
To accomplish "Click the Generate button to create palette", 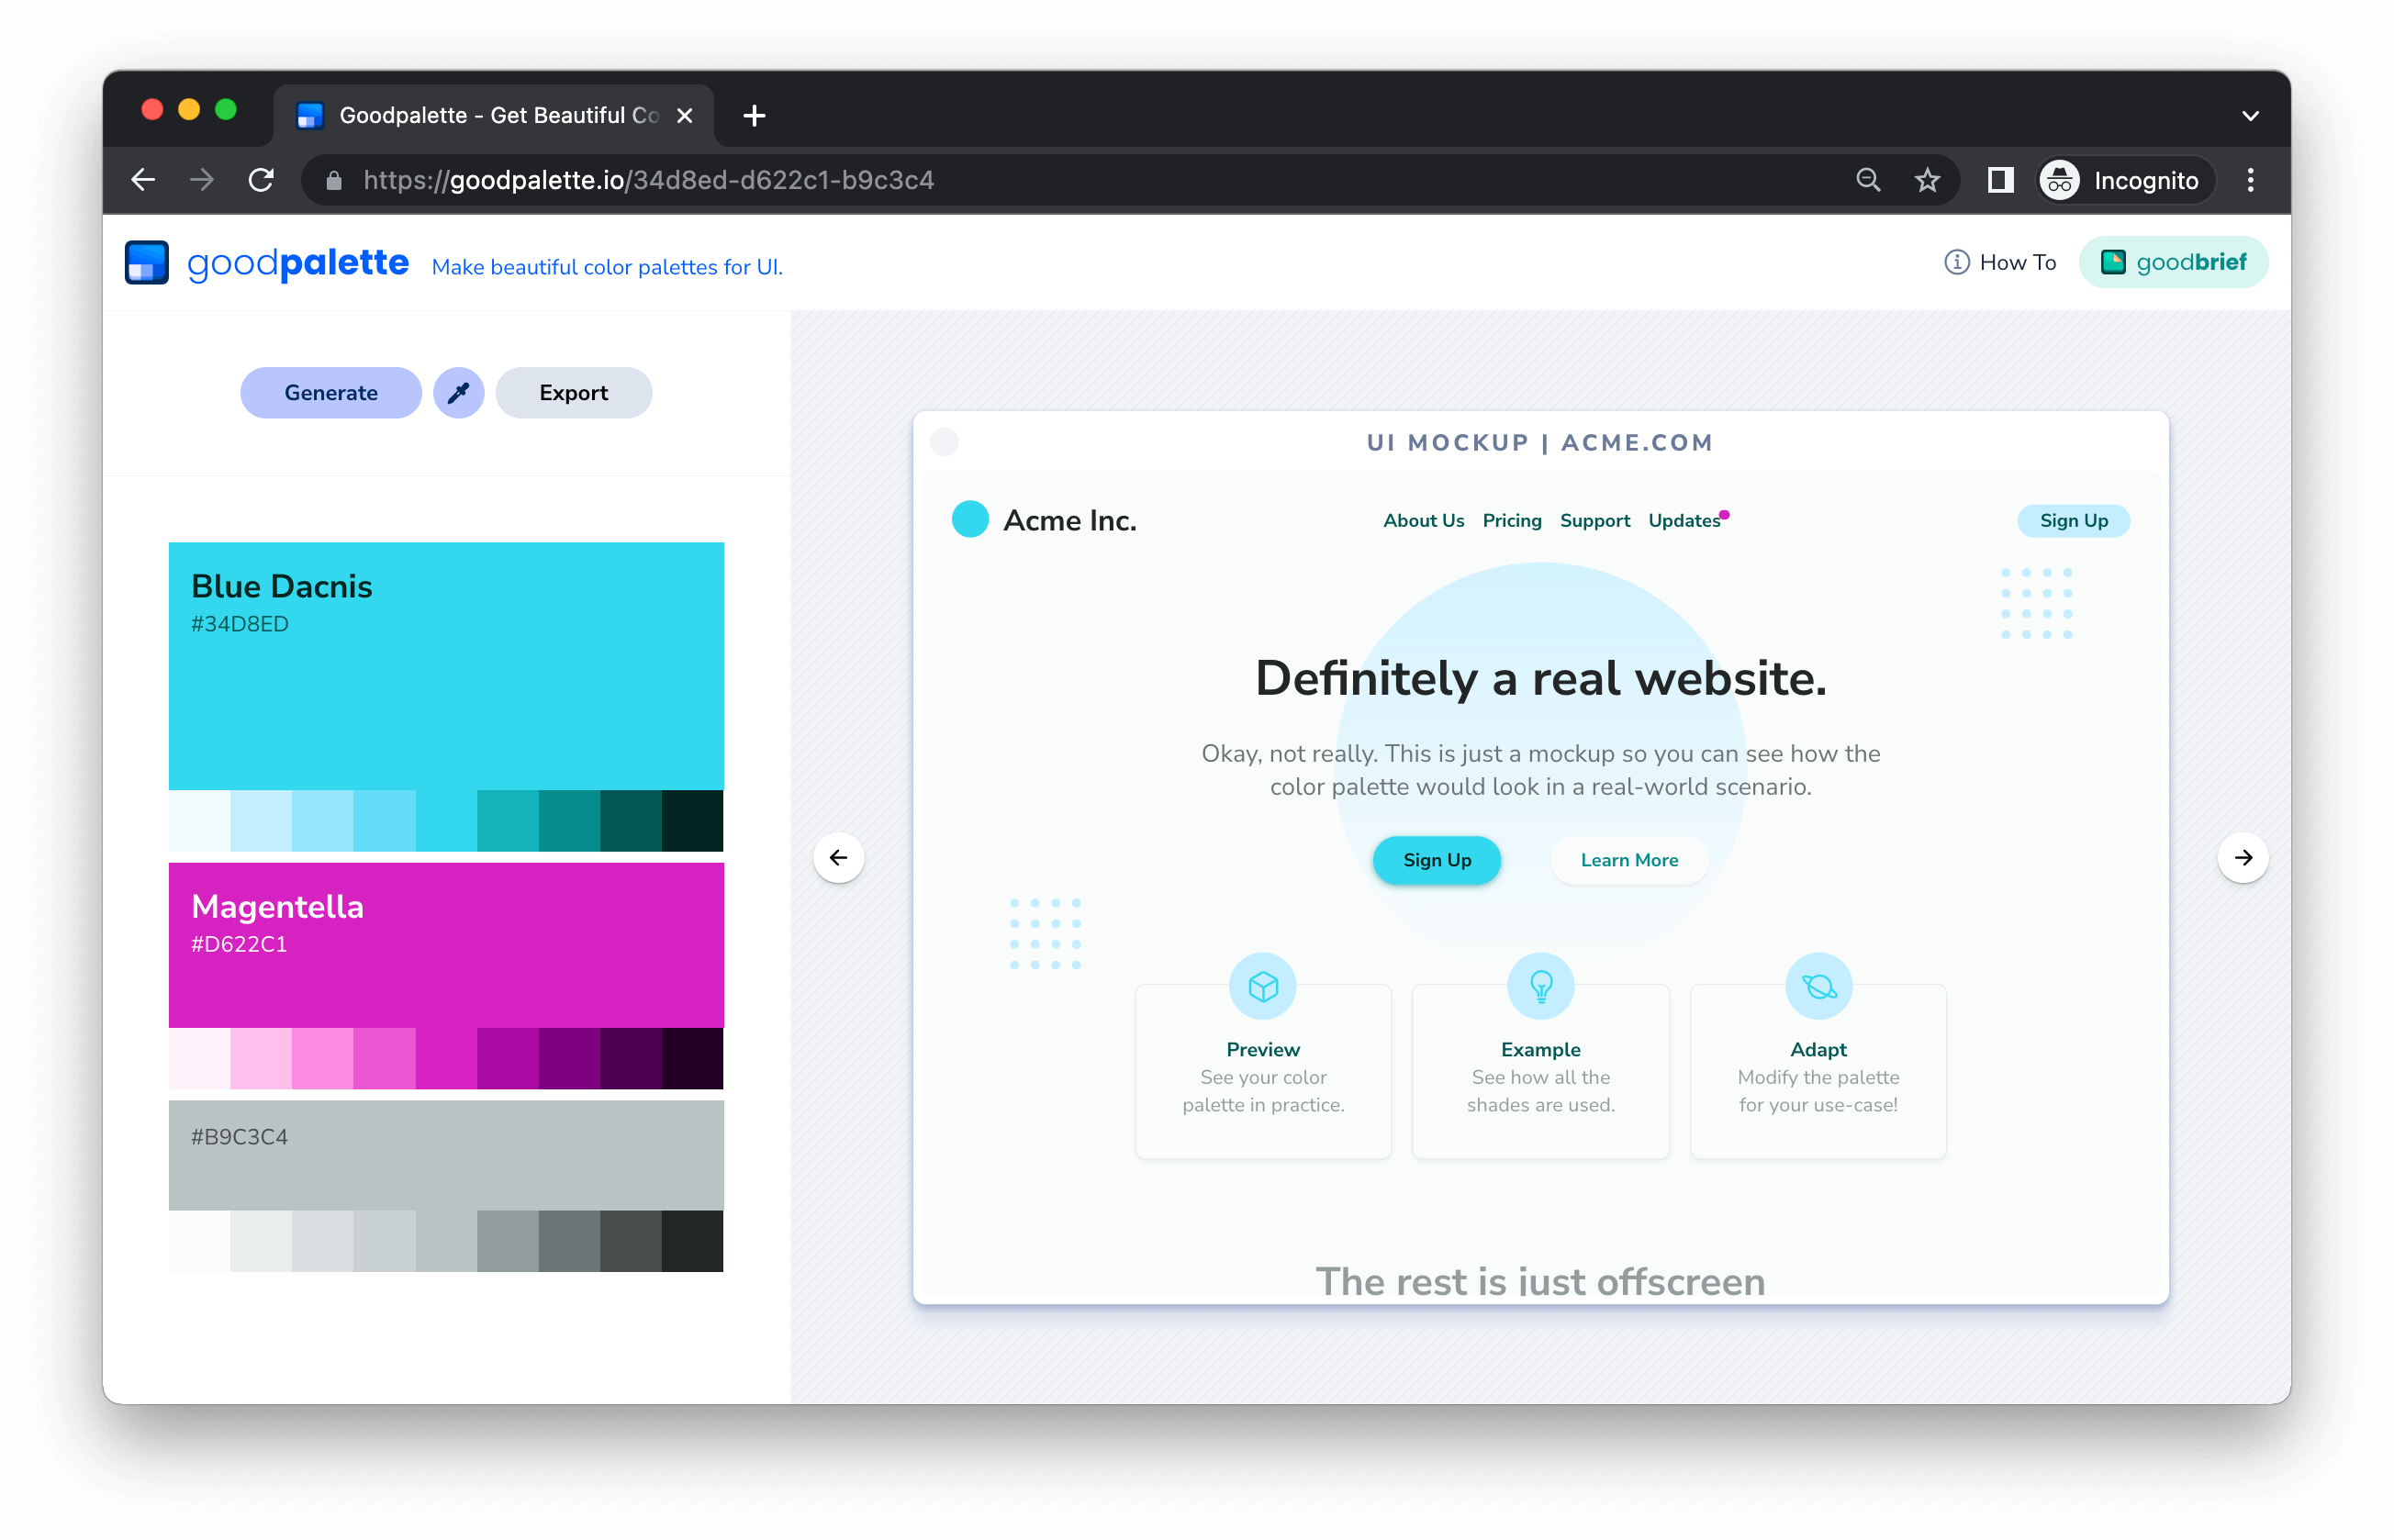I will coord(330,393).
